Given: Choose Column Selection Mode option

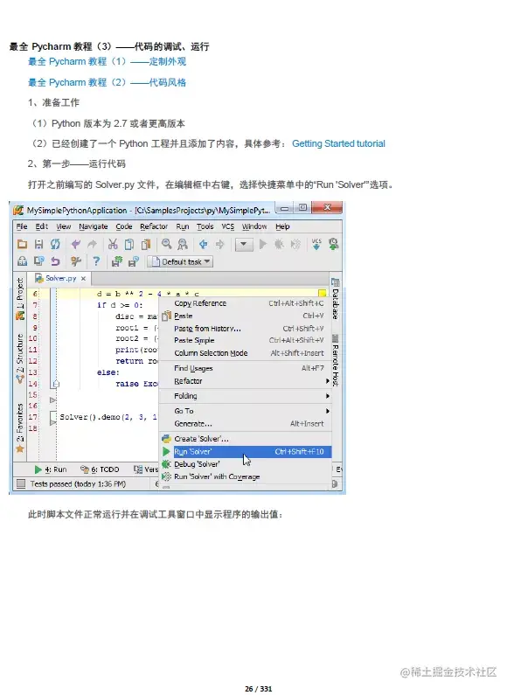Looking at the screenshot, I should click(246, 353).
